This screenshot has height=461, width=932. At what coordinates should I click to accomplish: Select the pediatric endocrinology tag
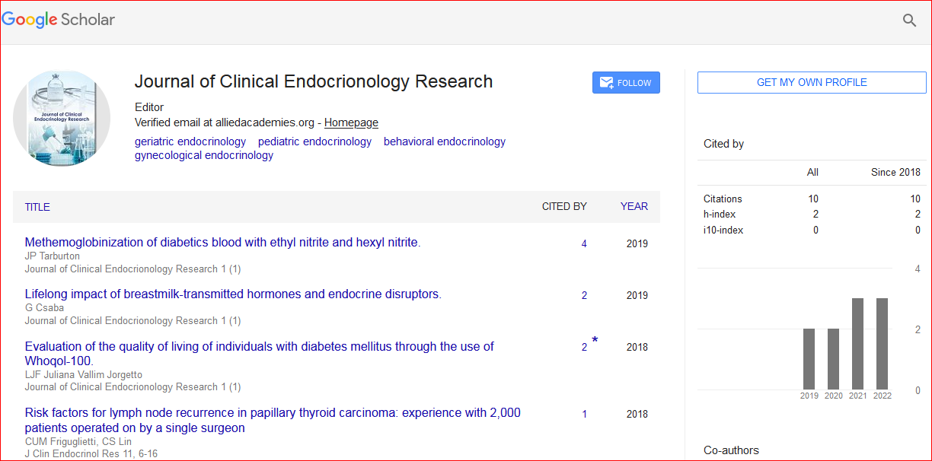[x=314, y=141]
